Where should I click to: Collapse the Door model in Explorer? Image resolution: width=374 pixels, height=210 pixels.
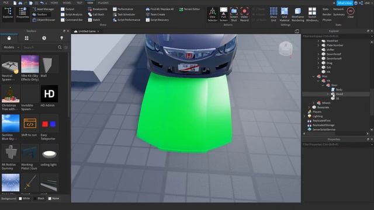[323, 85]
